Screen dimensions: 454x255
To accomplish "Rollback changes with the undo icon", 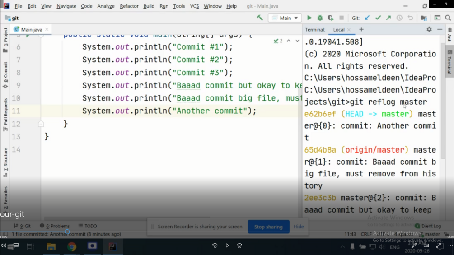I will click(x=410, y=18).
